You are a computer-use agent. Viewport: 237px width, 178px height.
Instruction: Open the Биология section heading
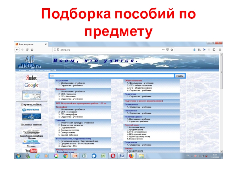(x=61, y=89)
